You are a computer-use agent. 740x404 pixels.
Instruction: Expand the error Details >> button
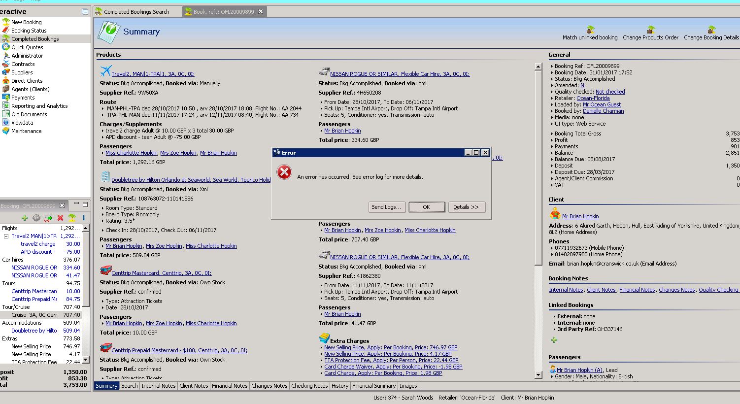[466, 207]
